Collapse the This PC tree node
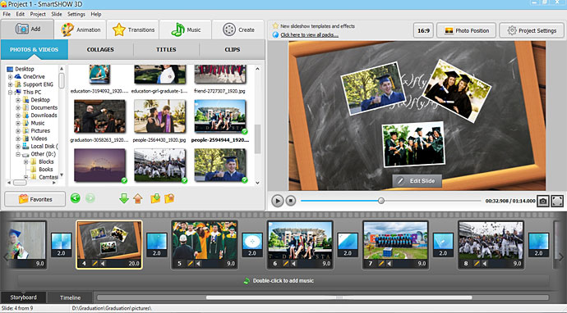Viewport: 567px width, 313px height. pyautogui.click(x=10, y=93)
